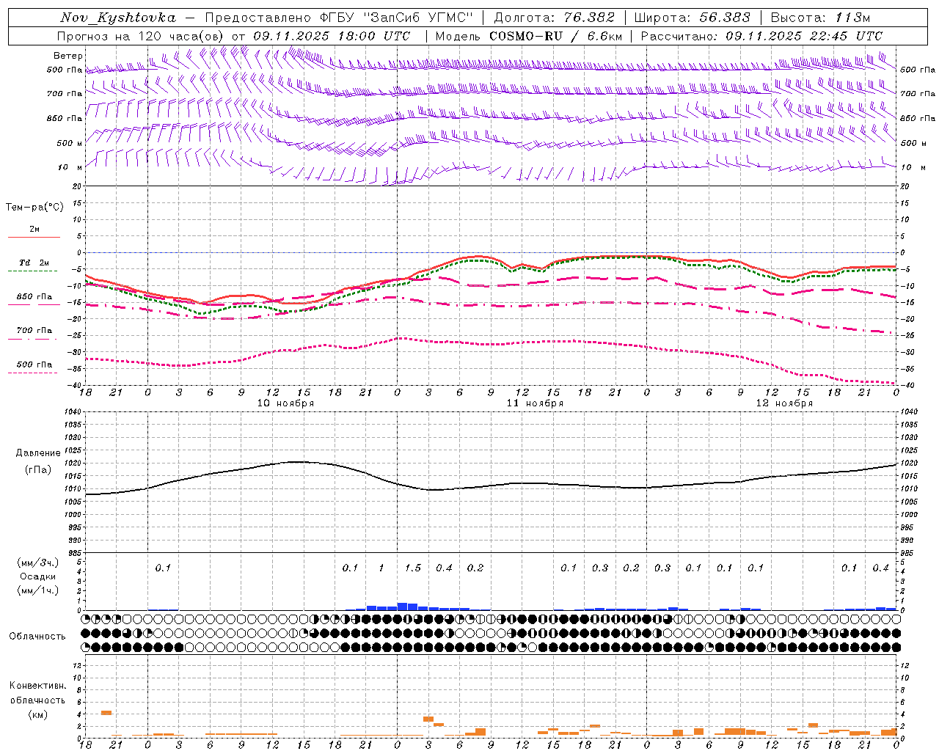Click the computed time 09.11.2025 22:45 UTC

(804, 36)
